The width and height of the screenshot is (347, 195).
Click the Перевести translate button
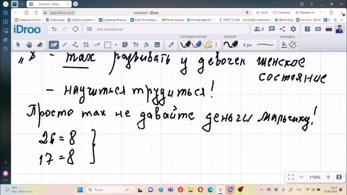pyautogui.click(x=305, y=12)
